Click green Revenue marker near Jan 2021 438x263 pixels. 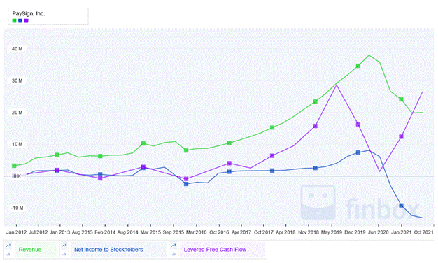[401, 99]
